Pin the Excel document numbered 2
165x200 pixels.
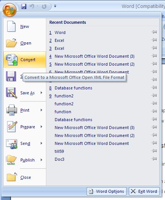154,40
